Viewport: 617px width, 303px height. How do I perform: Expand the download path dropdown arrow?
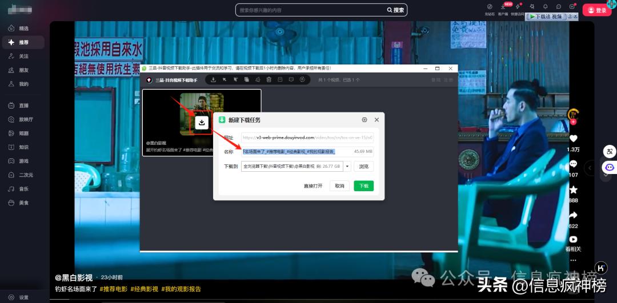point(347,166)
